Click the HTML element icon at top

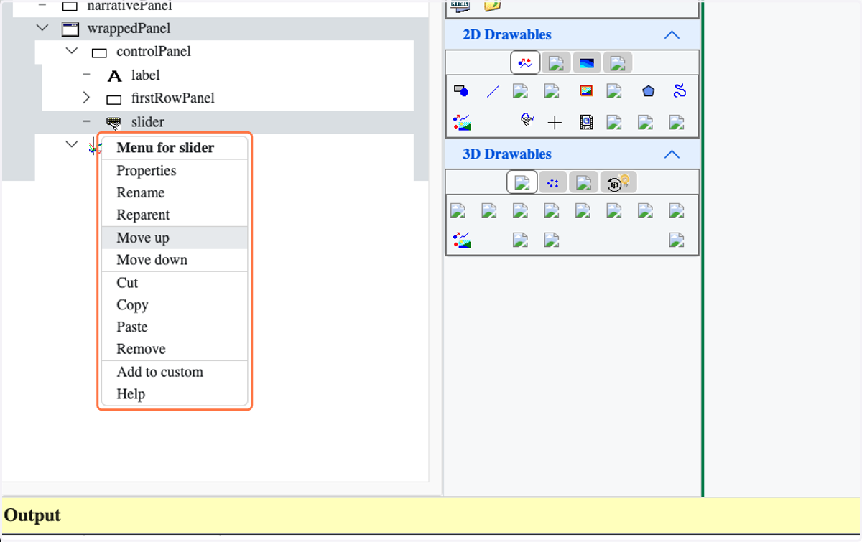[460, 6]
